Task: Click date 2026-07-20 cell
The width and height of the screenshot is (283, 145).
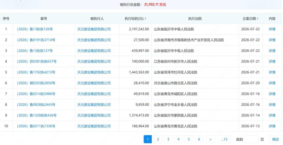Action: pos(250,83)
